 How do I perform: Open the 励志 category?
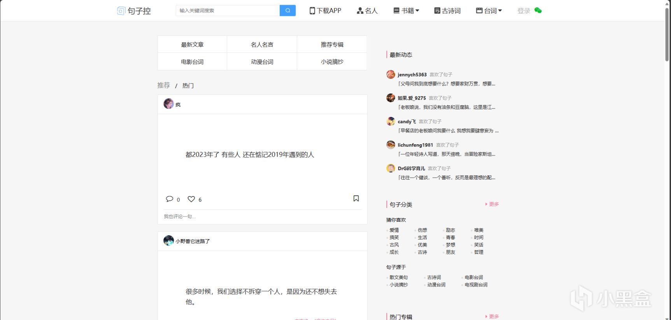450,230
